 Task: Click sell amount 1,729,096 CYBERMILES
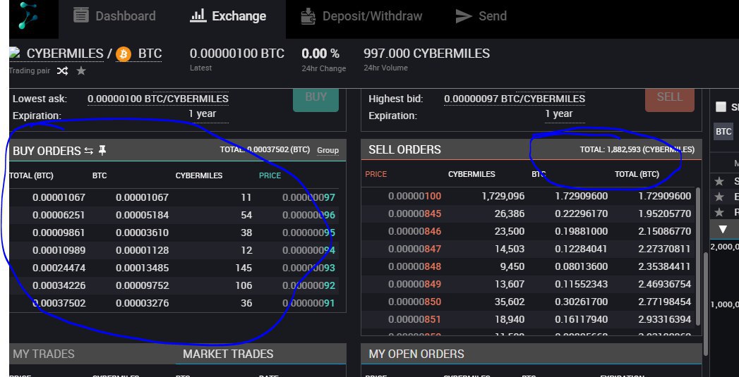point(503,197)
